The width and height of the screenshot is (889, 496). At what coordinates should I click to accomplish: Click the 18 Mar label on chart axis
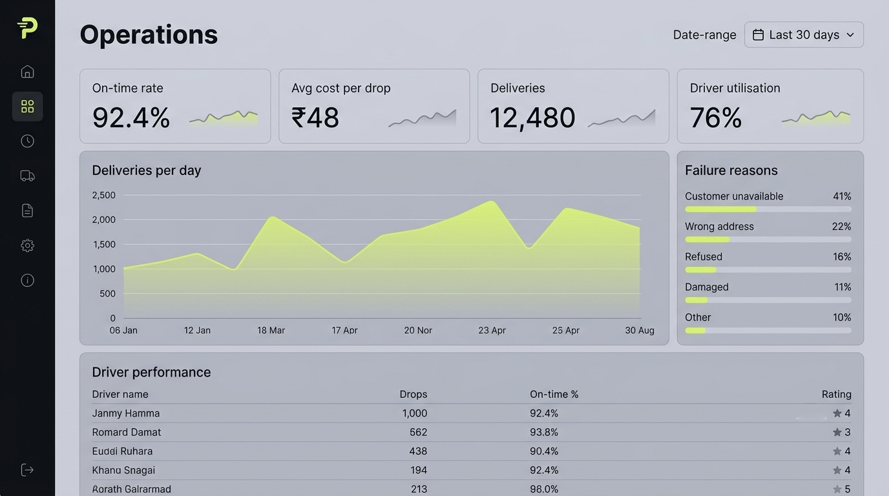[x=271, y=330]
